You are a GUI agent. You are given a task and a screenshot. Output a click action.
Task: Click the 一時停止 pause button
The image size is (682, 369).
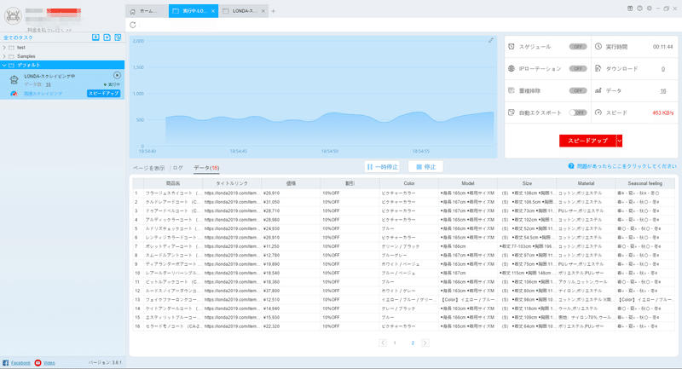click(x=382, y=166)
